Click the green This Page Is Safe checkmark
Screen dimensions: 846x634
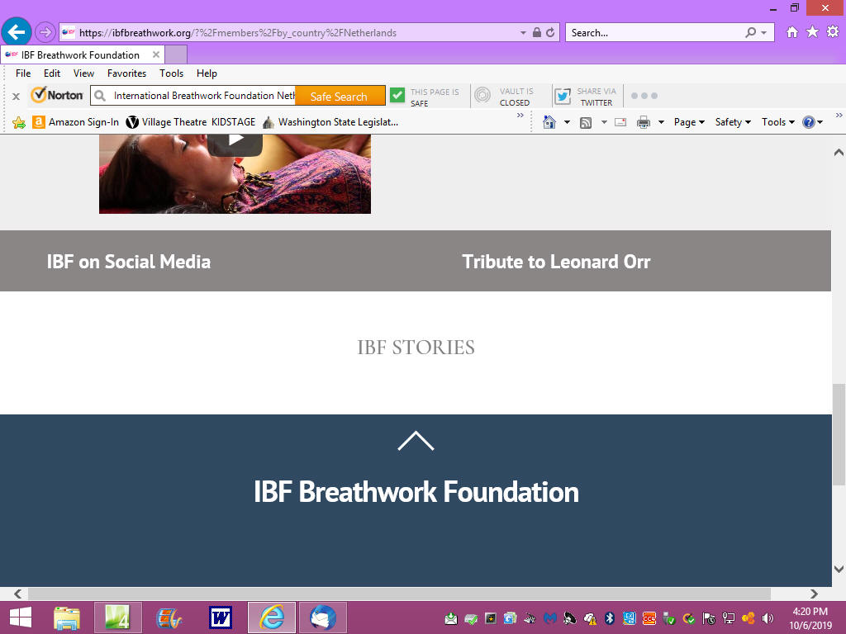[397, 95]
